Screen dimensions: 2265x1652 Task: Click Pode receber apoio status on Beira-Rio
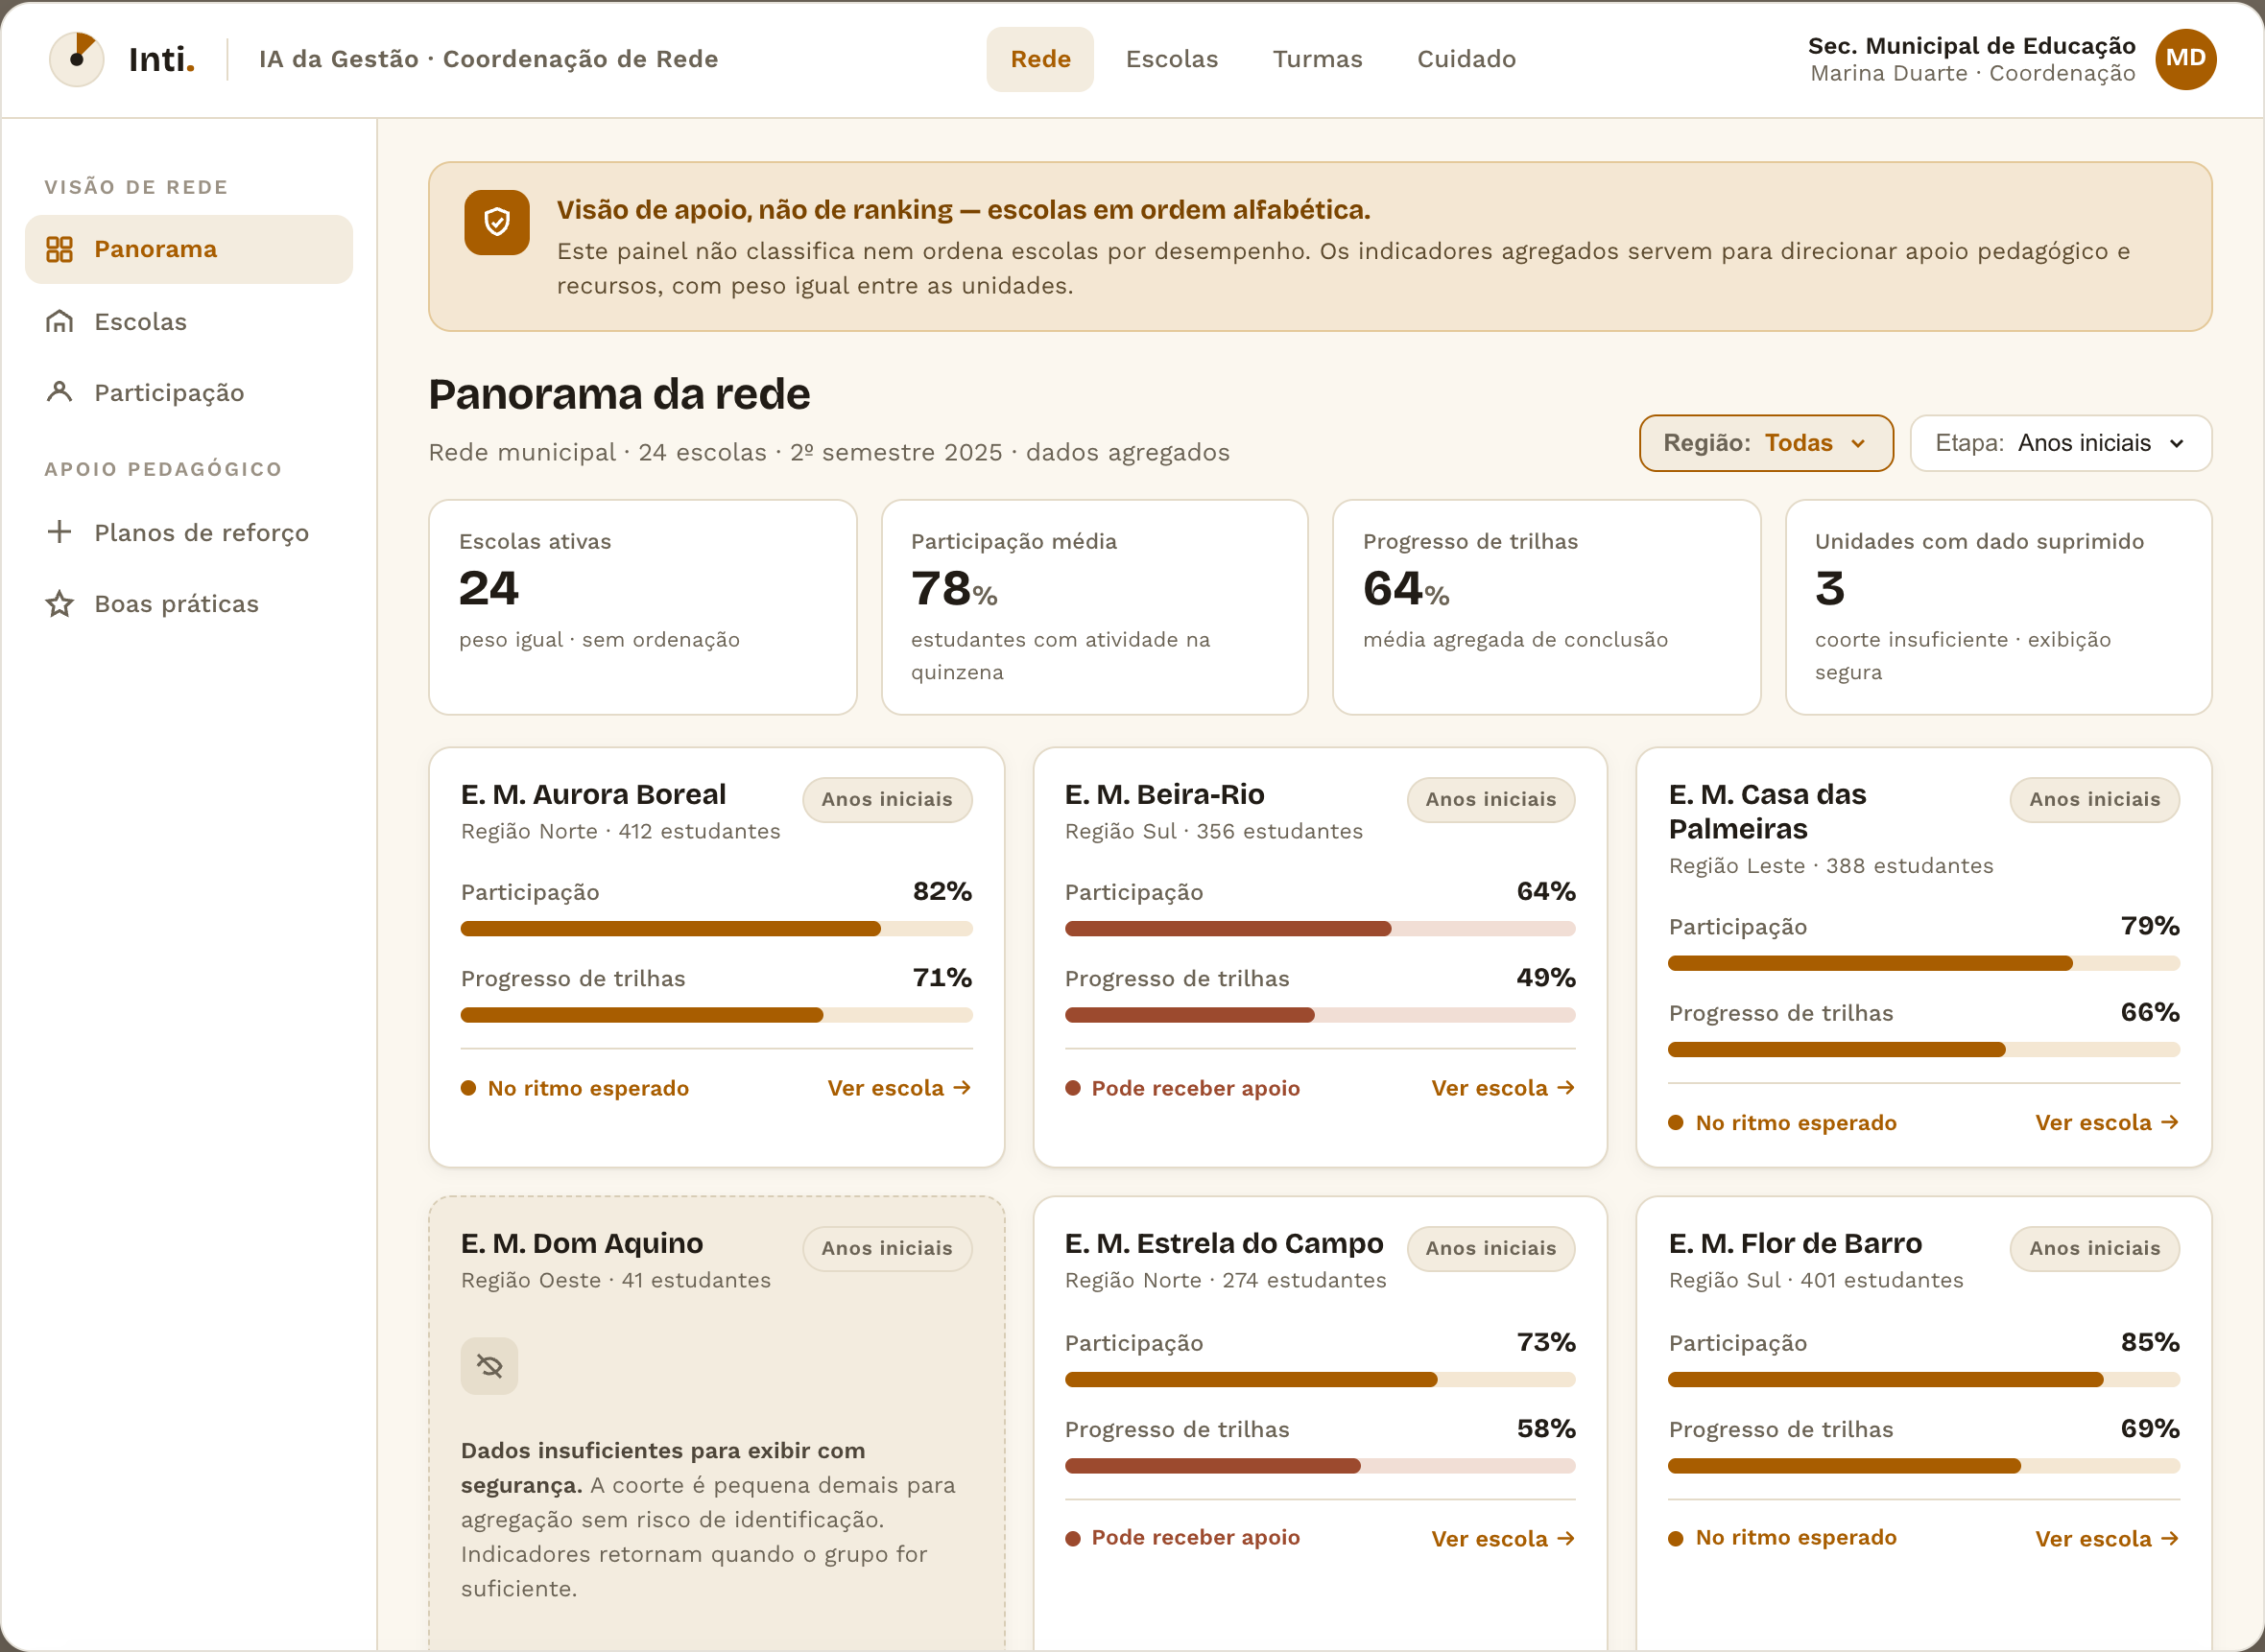(x=1182, y=1088)
